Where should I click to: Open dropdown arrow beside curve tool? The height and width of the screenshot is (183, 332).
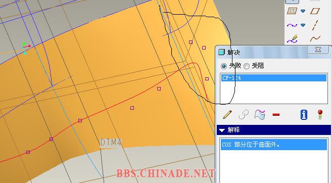pos(303,25)
